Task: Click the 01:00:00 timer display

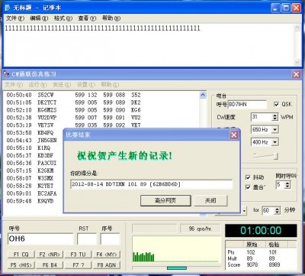Action: [x=261, y=230]
